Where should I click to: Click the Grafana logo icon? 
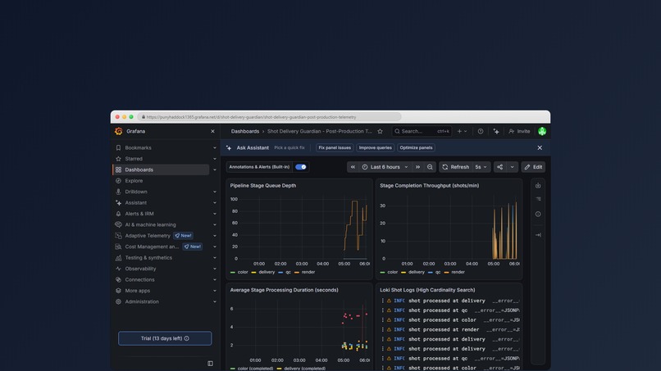[118, 131]
